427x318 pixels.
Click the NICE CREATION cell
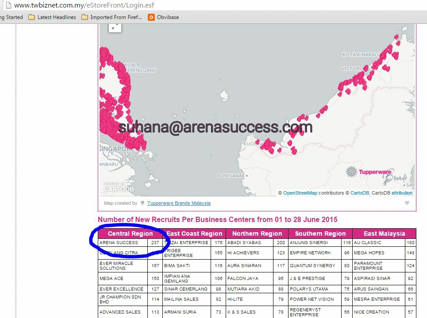pyautogui.click(x=378, y=312)
